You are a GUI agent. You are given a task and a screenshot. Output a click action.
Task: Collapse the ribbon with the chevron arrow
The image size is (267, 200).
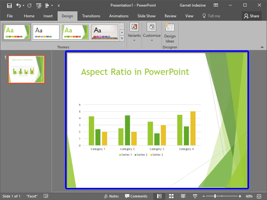point(262,47)
